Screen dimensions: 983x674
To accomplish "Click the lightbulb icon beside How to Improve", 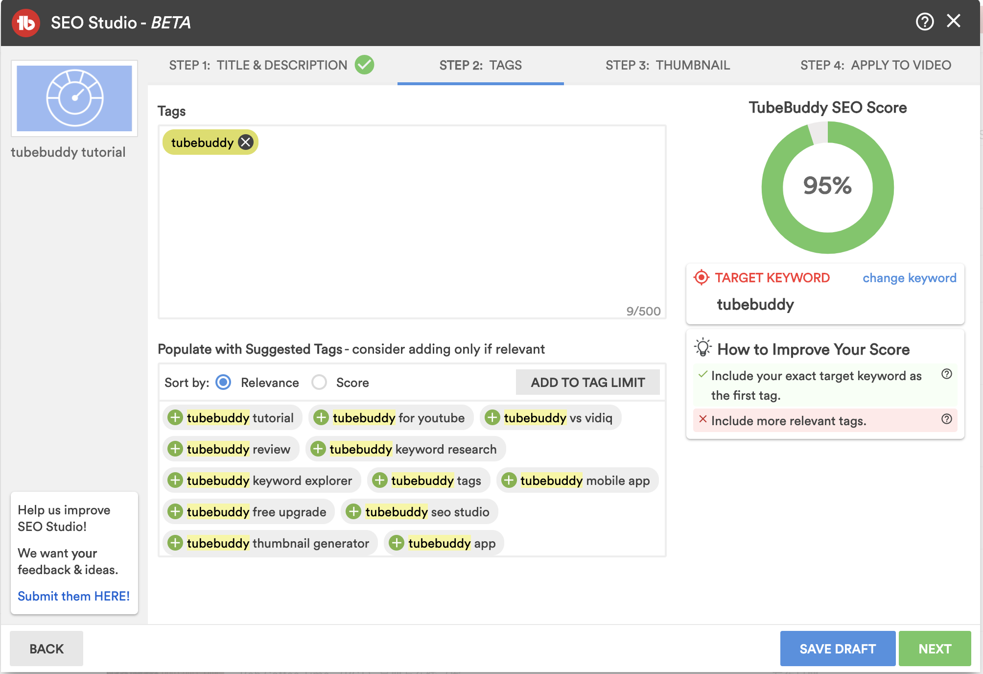I will click(x=703, y=347).
